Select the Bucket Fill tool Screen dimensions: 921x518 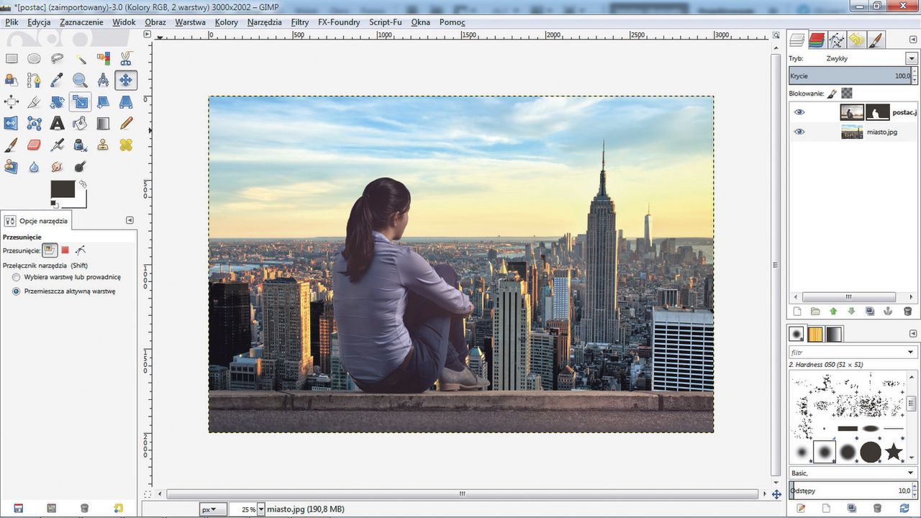pos(80,124)
